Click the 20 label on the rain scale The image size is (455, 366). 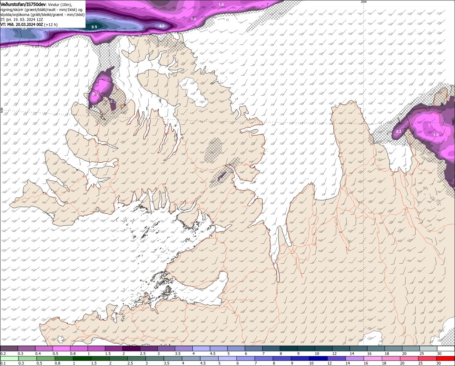tap(402, 363)
